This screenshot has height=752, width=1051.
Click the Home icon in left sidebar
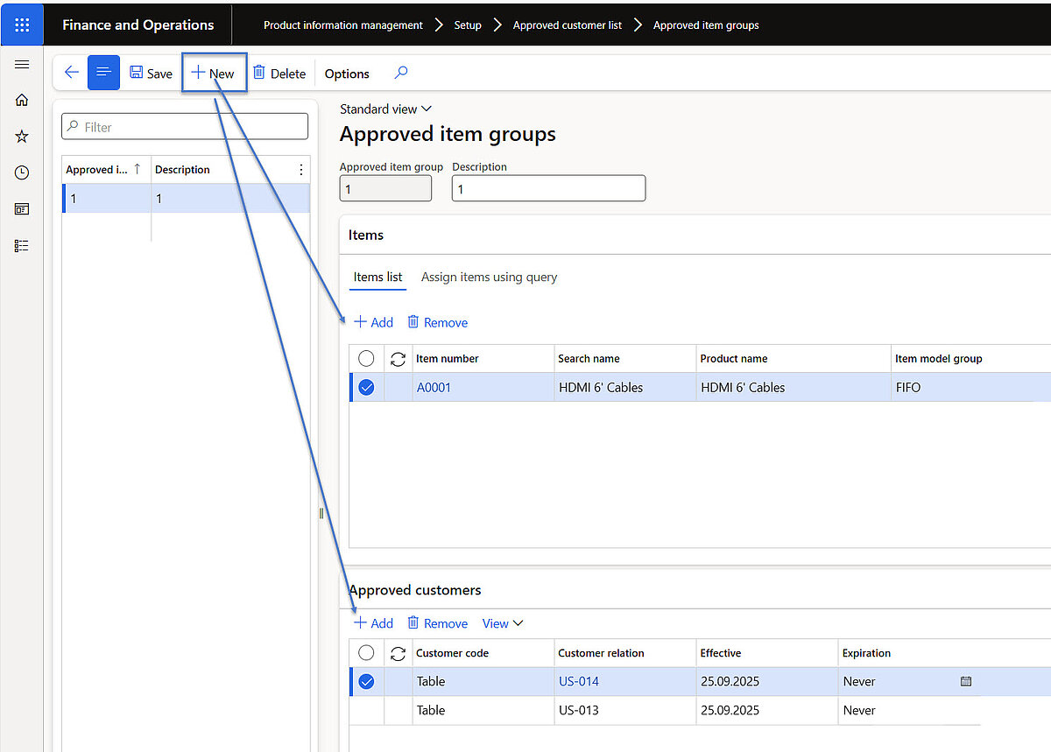click(x=22, y=100)
